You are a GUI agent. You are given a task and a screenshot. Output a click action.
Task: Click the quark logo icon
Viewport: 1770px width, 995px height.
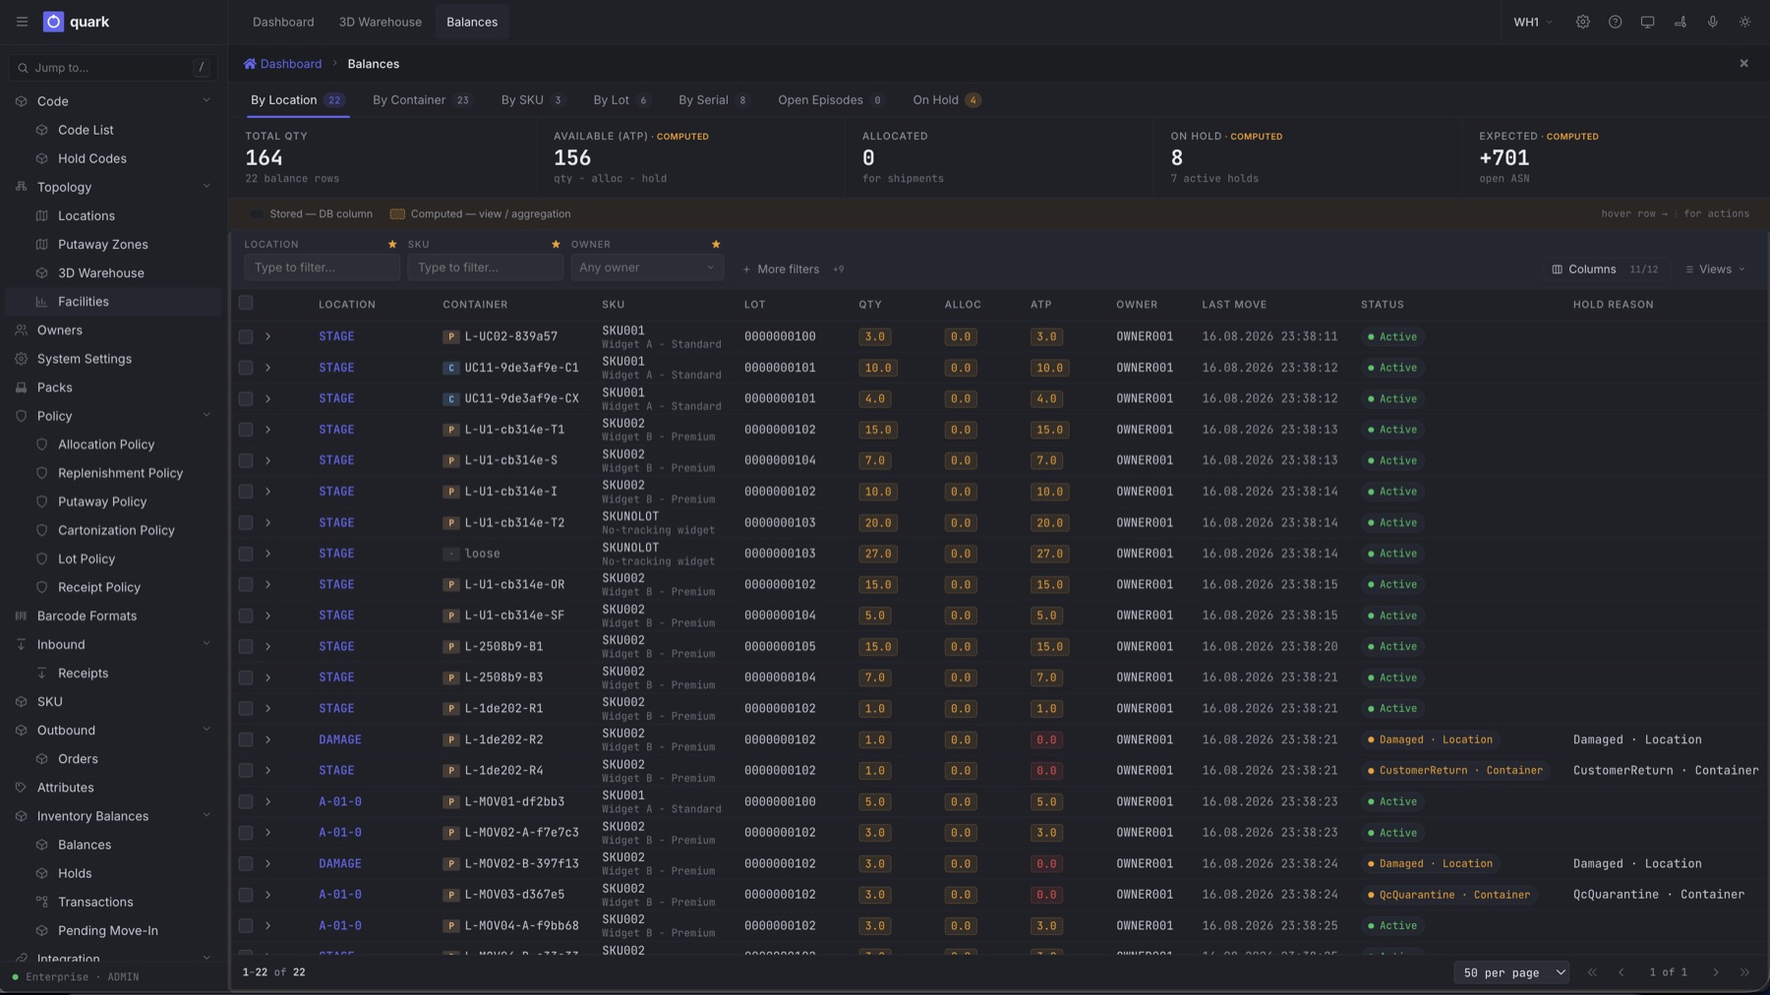[x=53, y=22]
